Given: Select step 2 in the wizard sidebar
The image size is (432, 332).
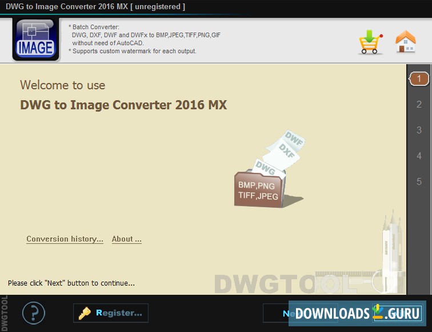Looking at the screenshot, I should 419,104.
